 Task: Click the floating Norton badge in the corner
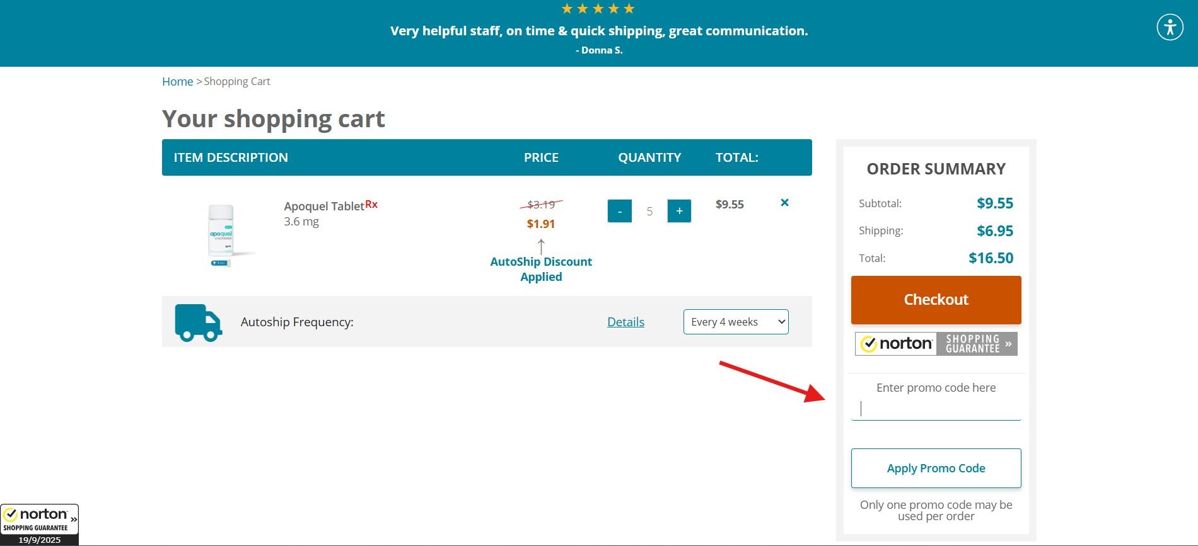tap(39, 523)
